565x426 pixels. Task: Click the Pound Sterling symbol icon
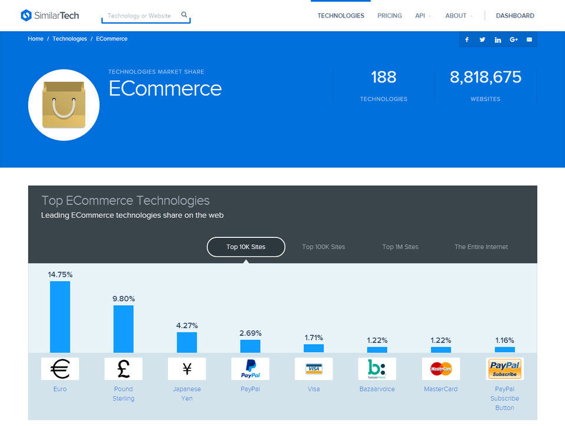pos(123,369)
